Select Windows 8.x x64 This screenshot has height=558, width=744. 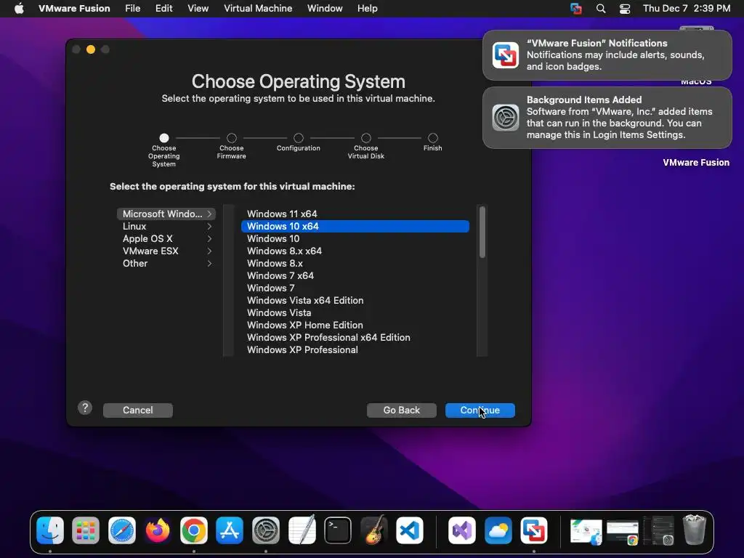(355, 251)
